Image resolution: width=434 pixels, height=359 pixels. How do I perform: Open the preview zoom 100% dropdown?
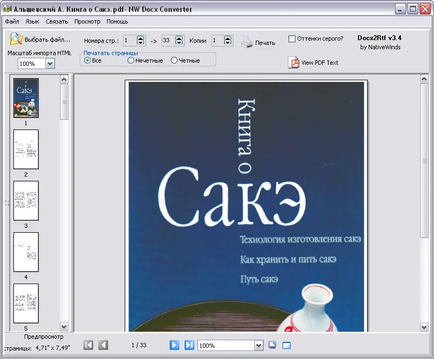tap(258, 346)
